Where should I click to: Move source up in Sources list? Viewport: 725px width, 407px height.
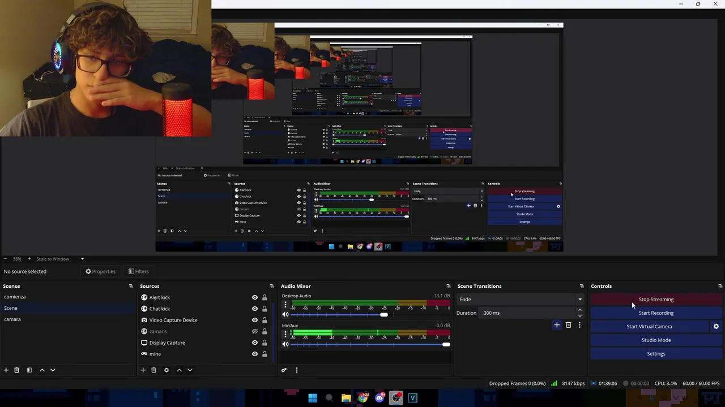tap(179, 370)
